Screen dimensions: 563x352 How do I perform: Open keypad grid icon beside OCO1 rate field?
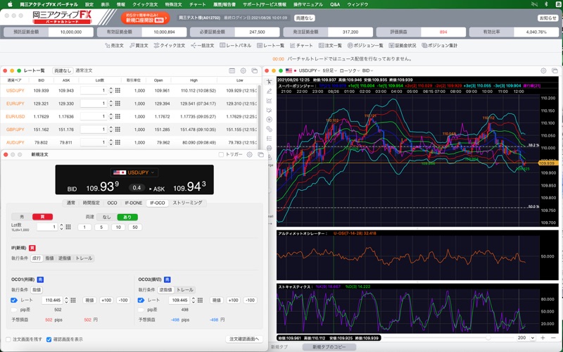73,301
